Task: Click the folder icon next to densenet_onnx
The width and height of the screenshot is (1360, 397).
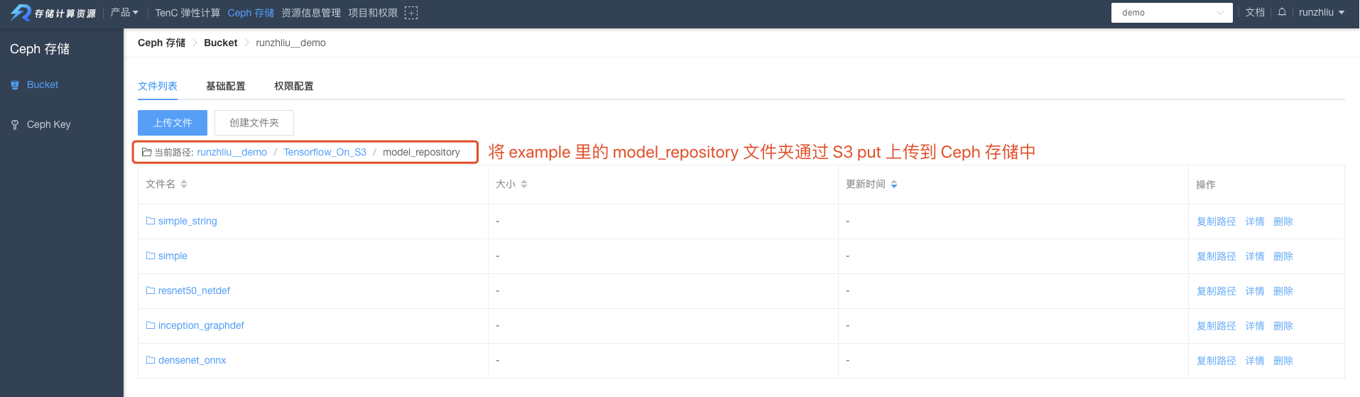Action: pos(151,360)
